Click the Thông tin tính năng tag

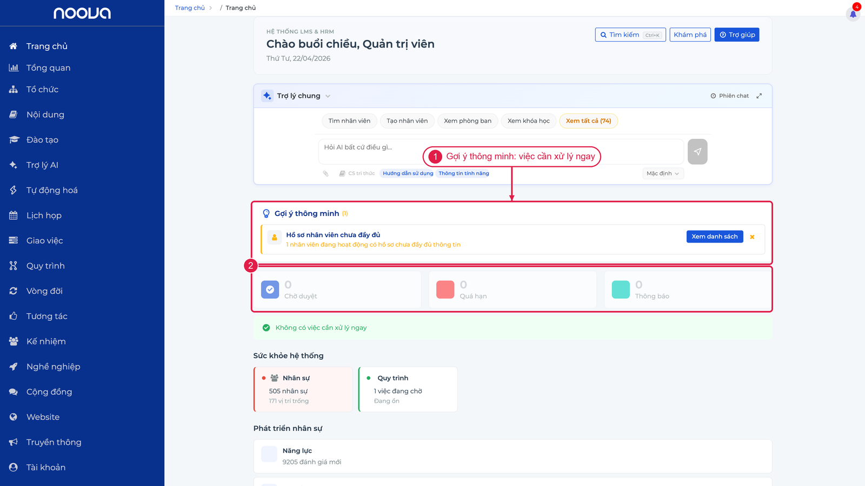[464, 173]
